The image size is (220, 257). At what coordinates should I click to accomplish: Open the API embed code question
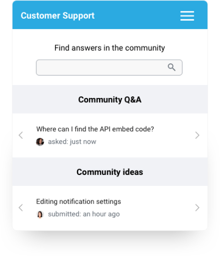pos(95,129)
